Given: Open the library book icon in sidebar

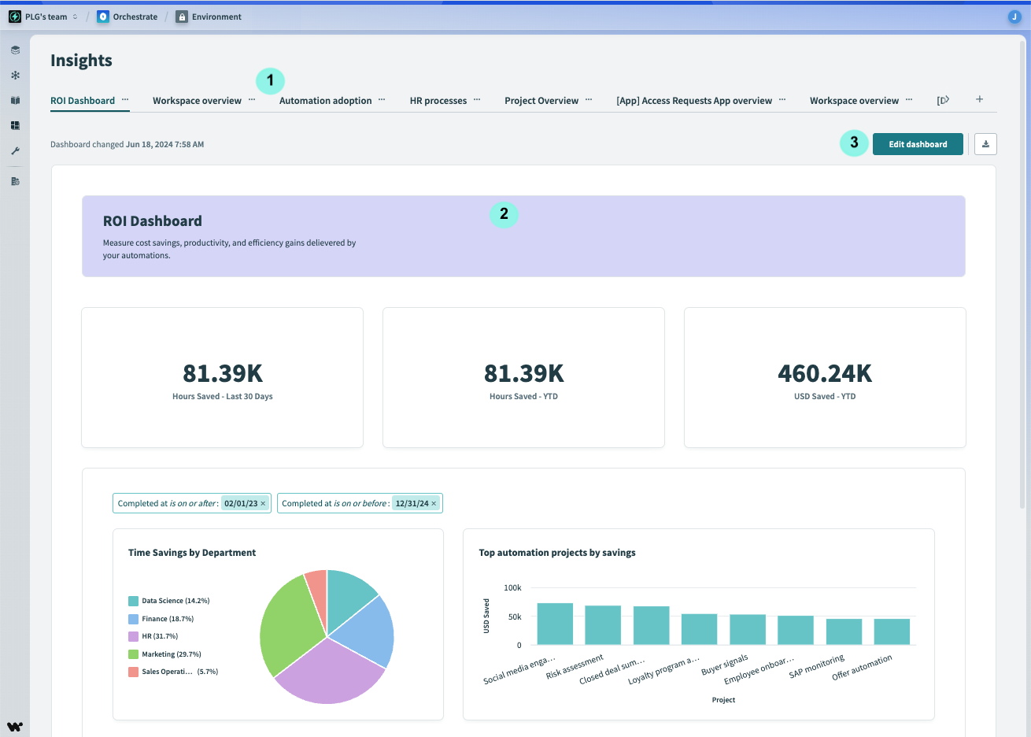Looking at the screenshot, I should 15,101.
